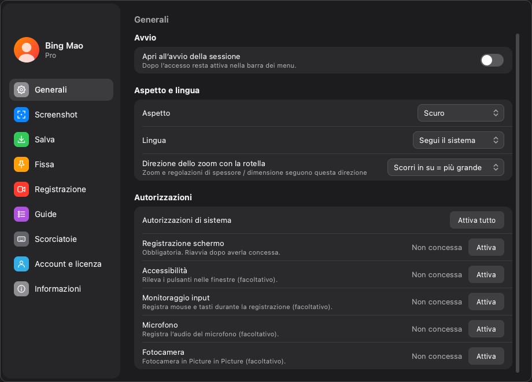Click the Attiva tutto button

(476, 221)
